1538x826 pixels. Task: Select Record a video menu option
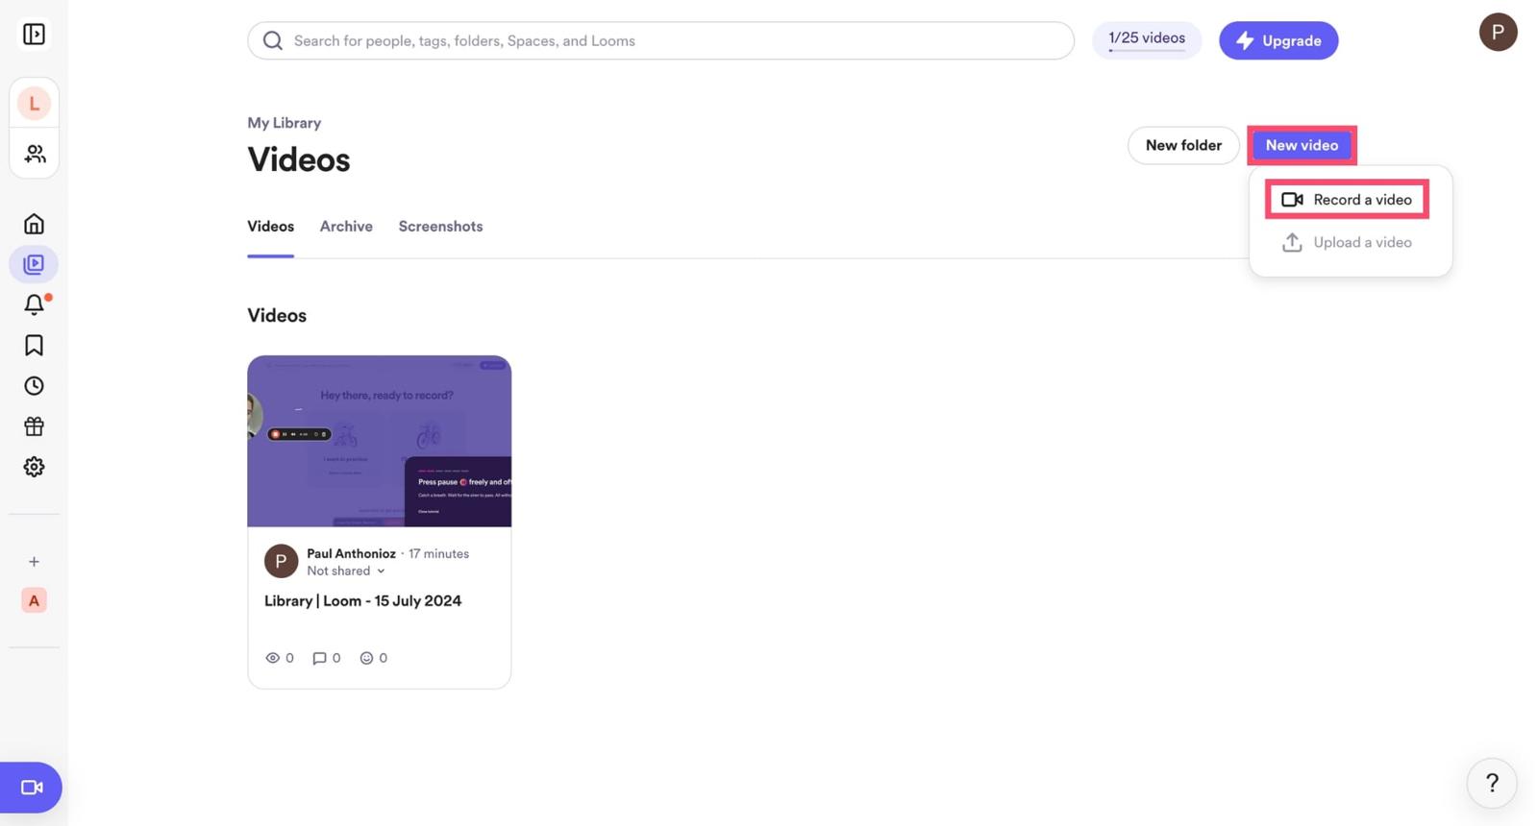(x=1347, y=200)
